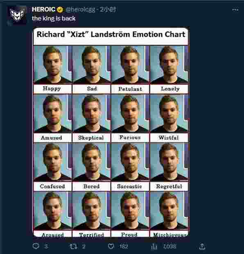Viewport: 244px width, 254px height.
Task: Click the 'Lonely' portrait in image
Action: coord(169,65)
